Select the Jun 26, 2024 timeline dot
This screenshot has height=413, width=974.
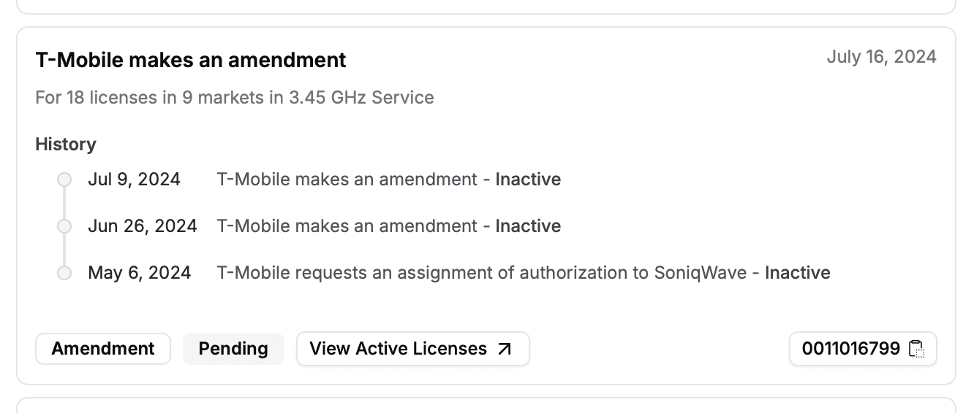click(x=64, y=226)
